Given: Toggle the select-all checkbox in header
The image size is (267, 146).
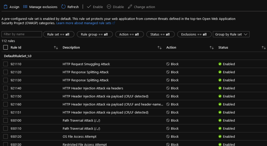Looking at the screenshot, I should [x=6, y=47].
